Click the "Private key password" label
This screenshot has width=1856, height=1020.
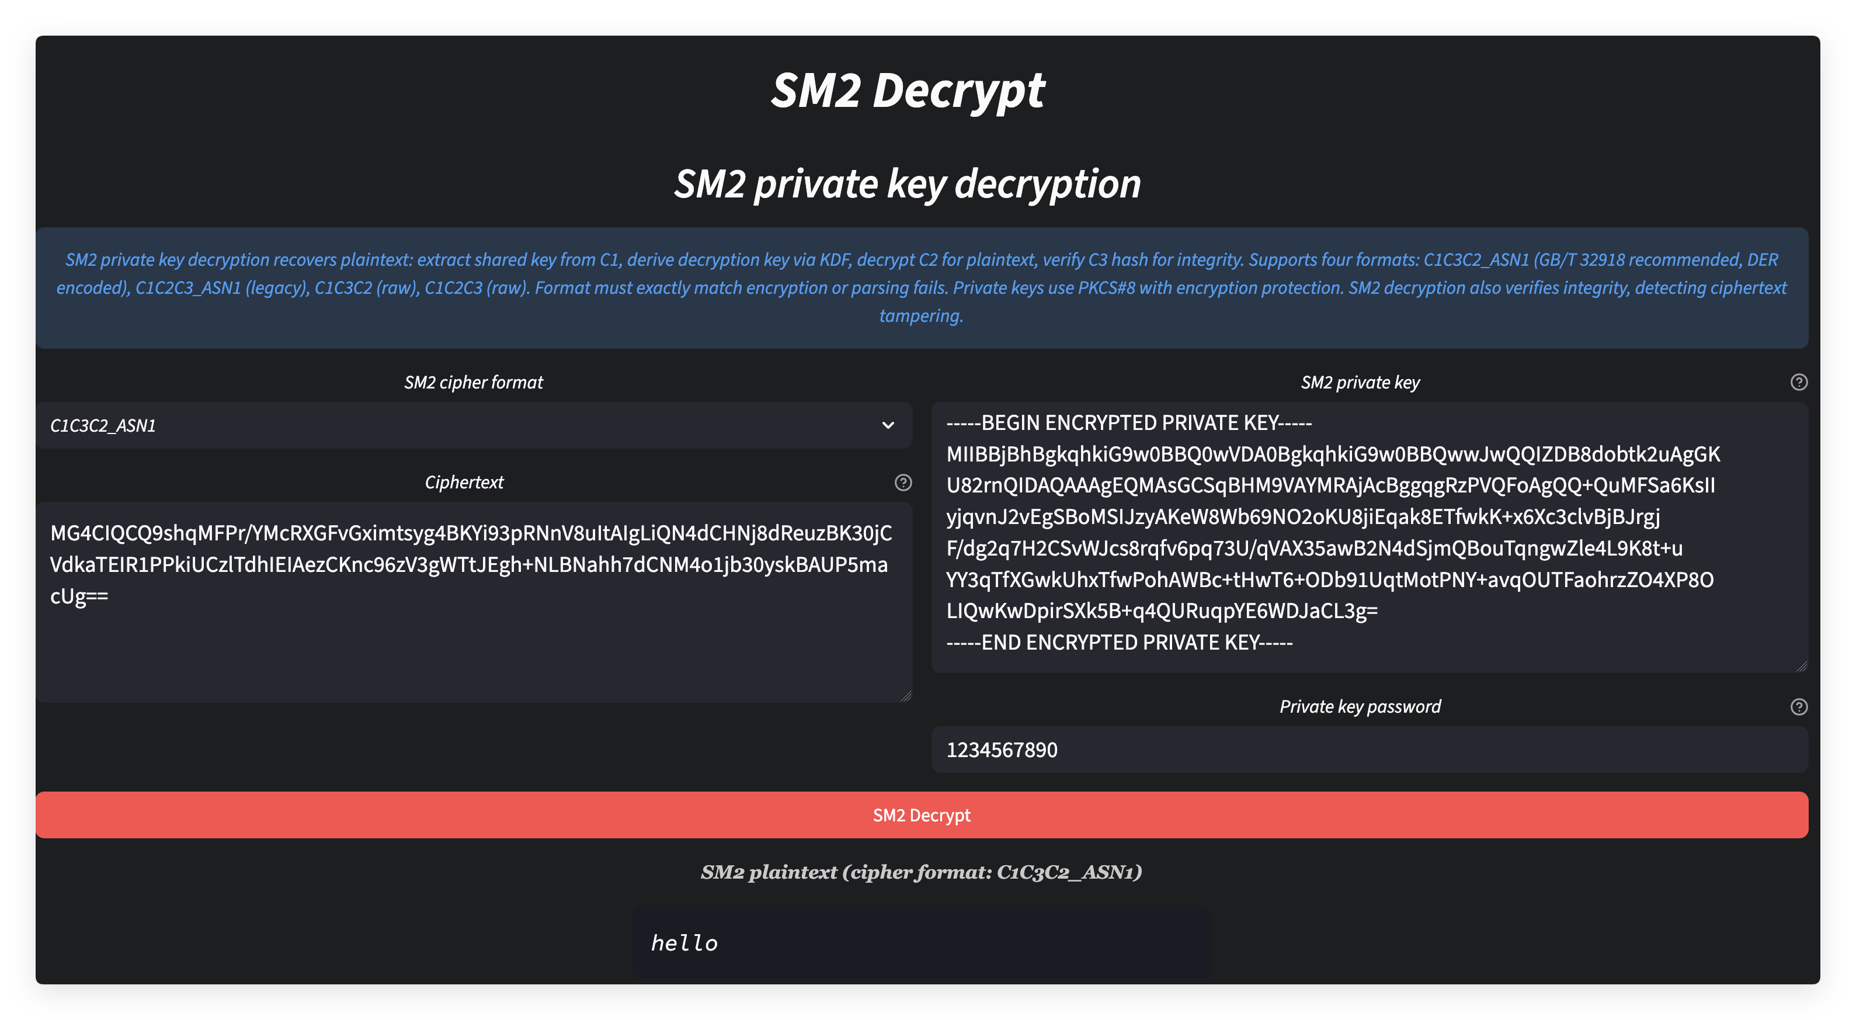1360,706
